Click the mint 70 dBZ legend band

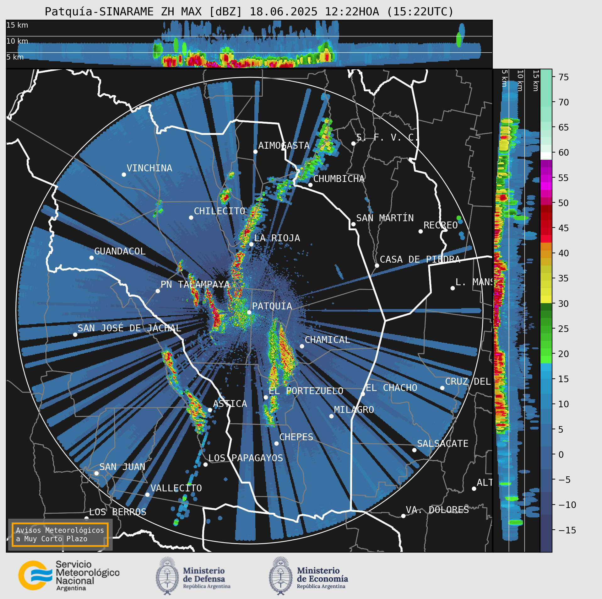[546, 102]
